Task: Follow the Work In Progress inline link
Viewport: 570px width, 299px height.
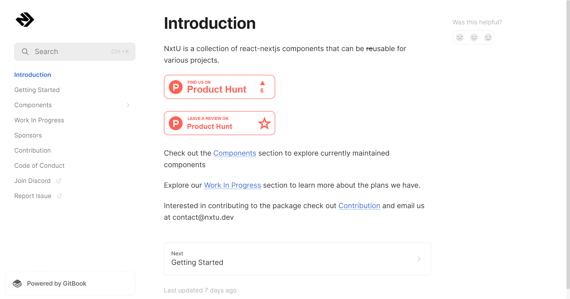Action: (232, 185)
